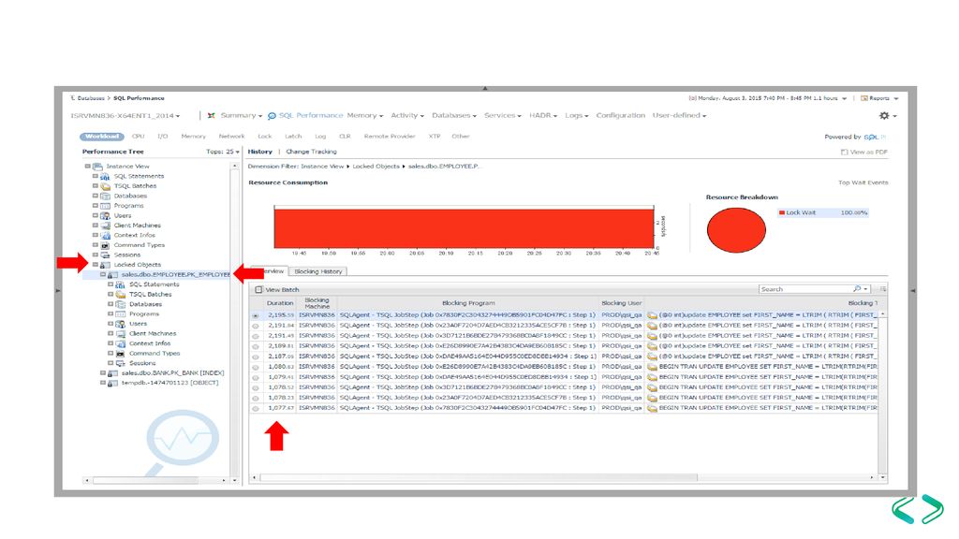Expand the sales.dbo.BANK.PK_BANK tree node
This screenshot has width=959, height=539.
[103, 372]
